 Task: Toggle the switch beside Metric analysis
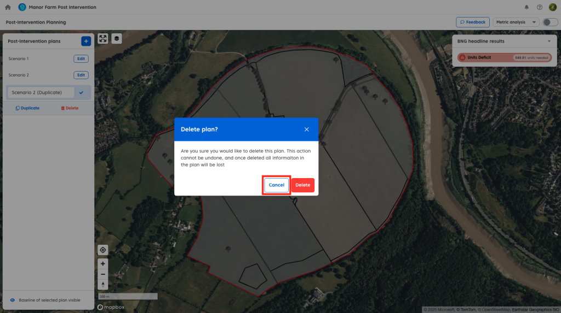click(x=549, y=22)
